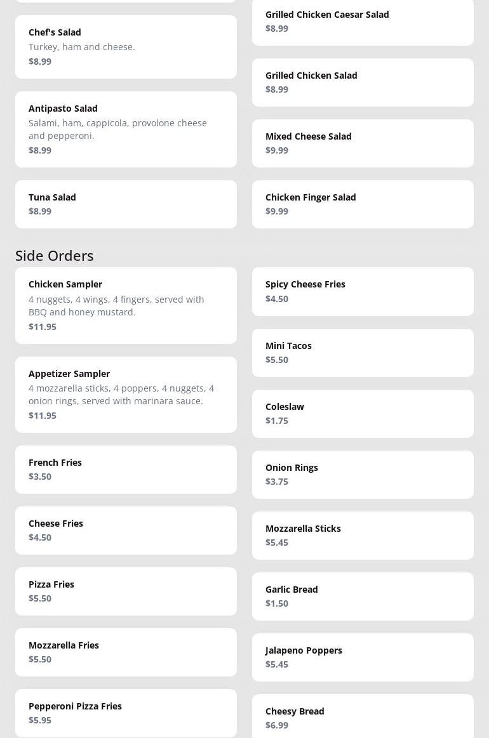Open Mozzarella Sticks item card
Screen dimensions: 489x738
[363, 536]
